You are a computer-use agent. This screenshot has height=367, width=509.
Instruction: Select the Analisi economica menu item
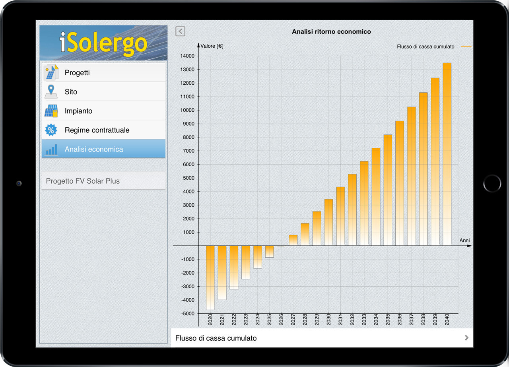pyautogui.click(x=103, y=149)
